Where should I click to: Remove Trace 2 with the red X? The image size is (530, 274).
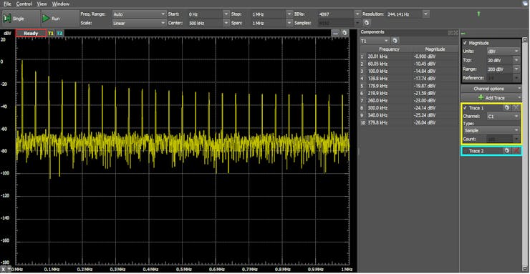516,151
